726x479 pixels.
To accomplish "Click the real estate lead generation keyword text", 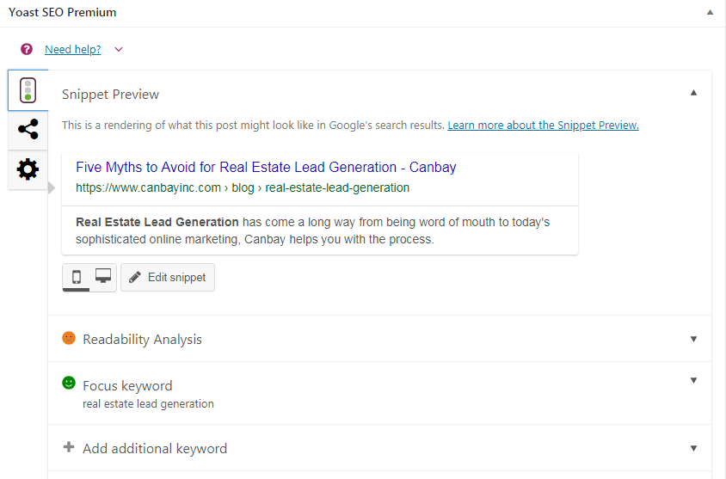I will point(148,404).
